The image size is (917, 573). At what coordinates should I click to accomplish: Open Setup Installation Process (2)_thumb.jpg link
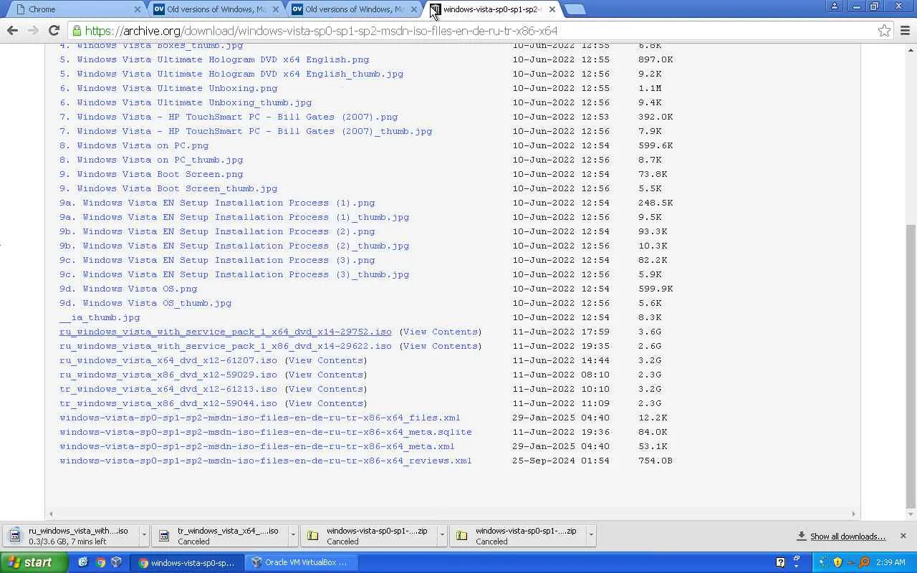[x=234, y=246]
